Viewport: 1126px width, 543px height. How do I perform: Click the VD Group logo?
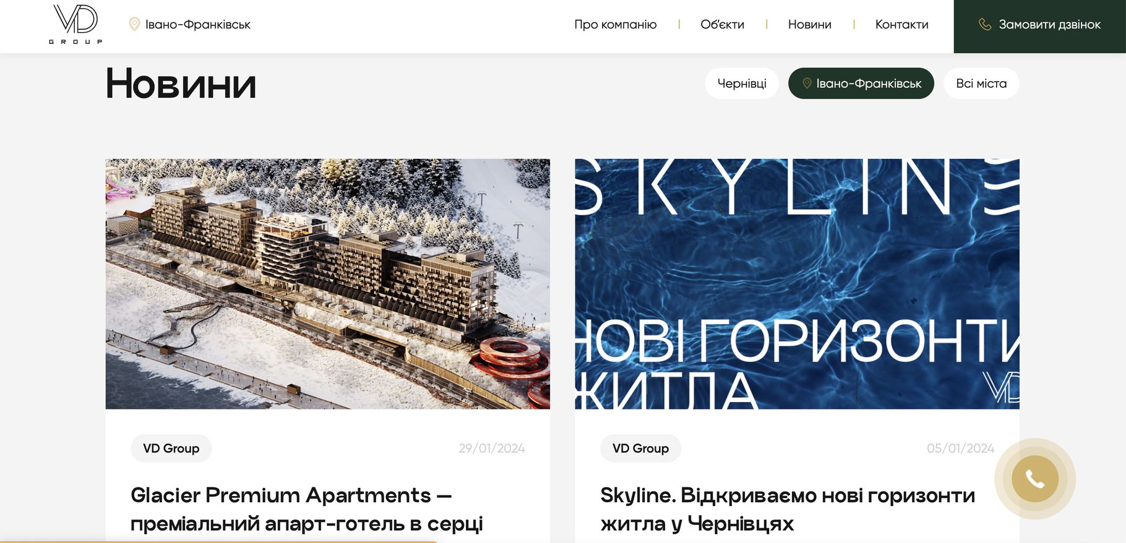tap(75, 24)
